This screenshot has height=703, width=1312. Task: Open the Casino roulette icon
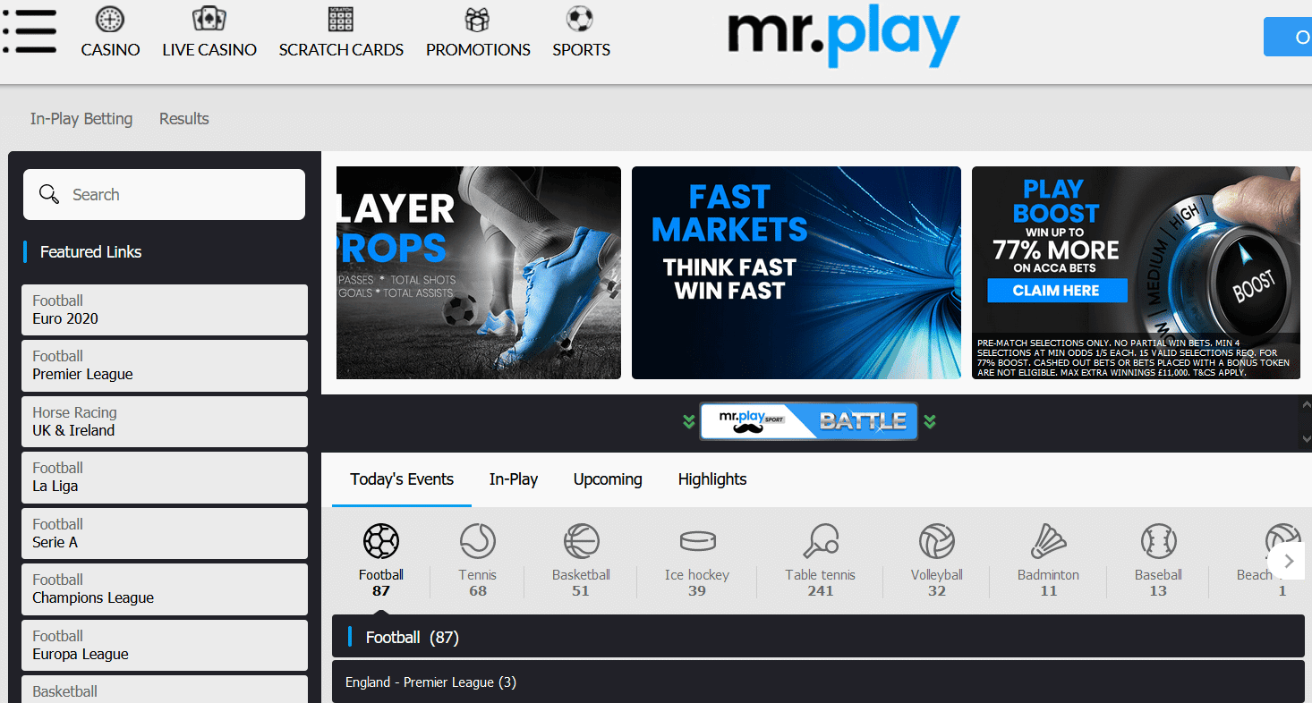coord(110,19)
